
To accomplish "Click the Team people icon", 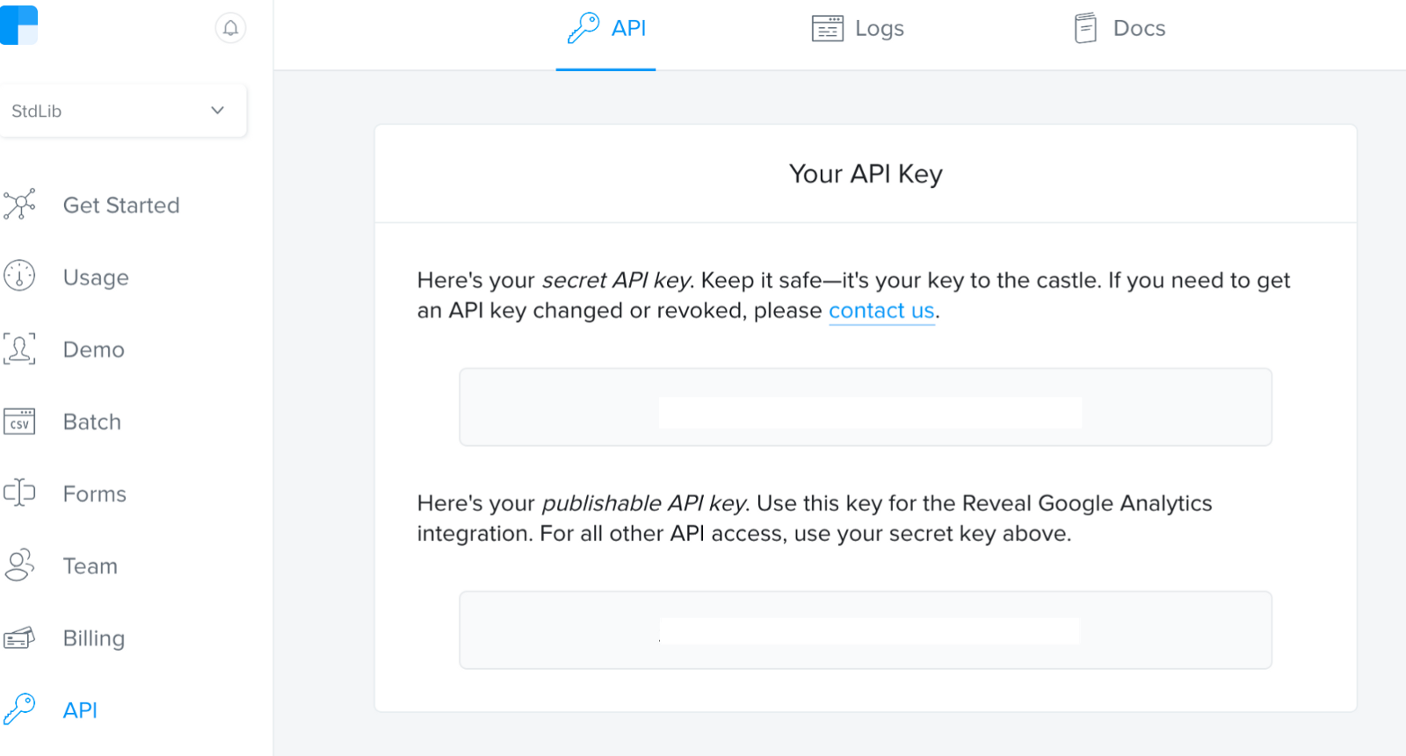I will click(19, 565).
